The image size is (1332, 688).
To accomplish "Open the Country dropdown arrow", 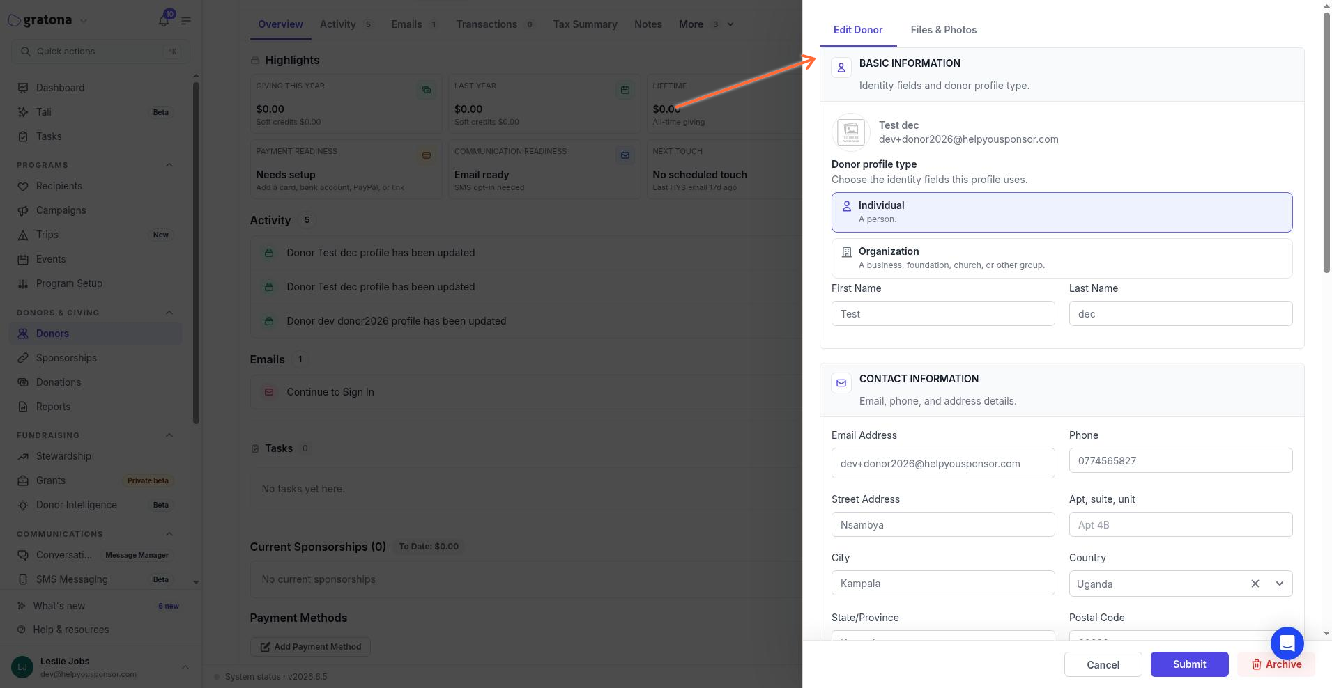I will point(1280,584).
